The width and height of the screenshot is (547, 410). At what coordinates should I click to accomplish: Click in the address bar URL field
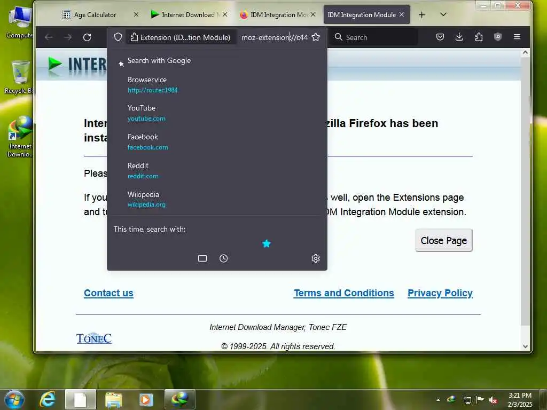coord(274,37)
